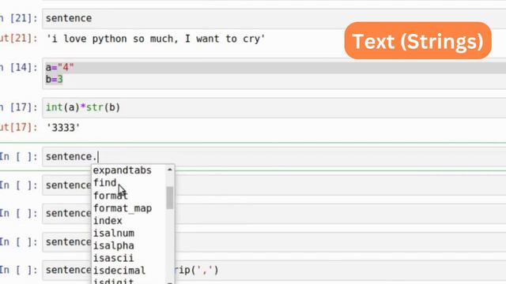
Task: Select 'isdecimal' in the completion list
Action: 119,271
